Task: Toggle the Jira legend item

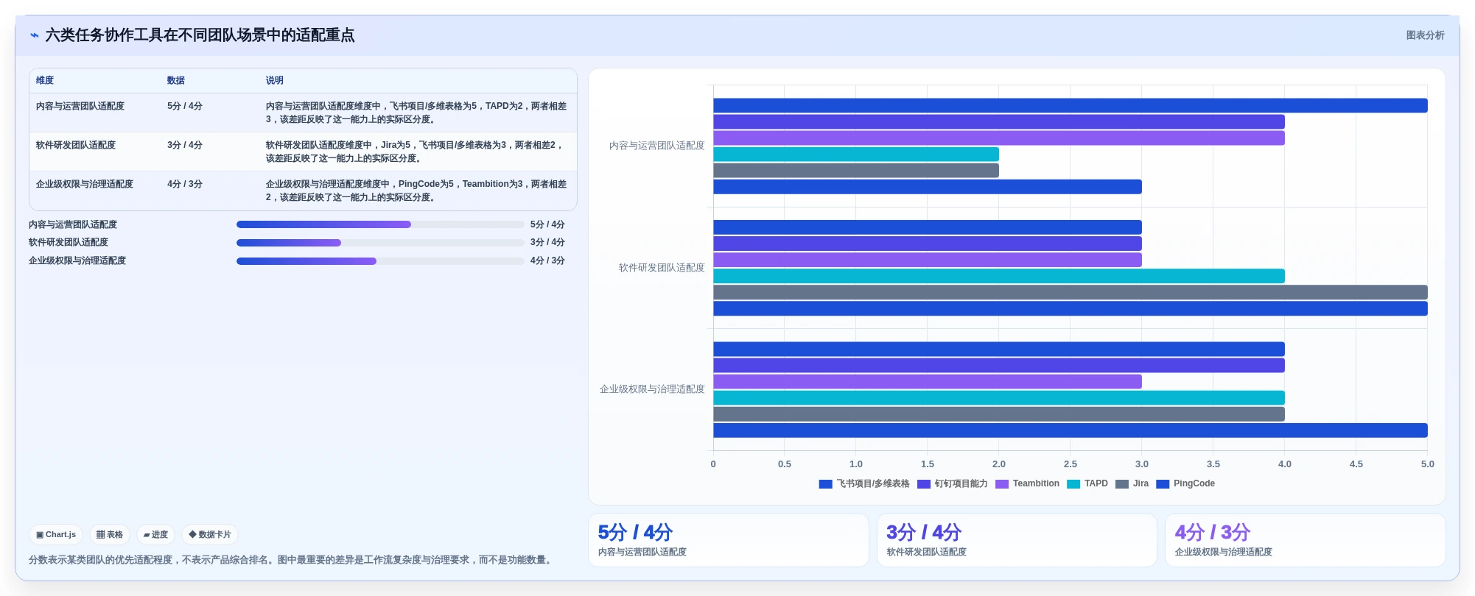Action: pos(1132,483)
